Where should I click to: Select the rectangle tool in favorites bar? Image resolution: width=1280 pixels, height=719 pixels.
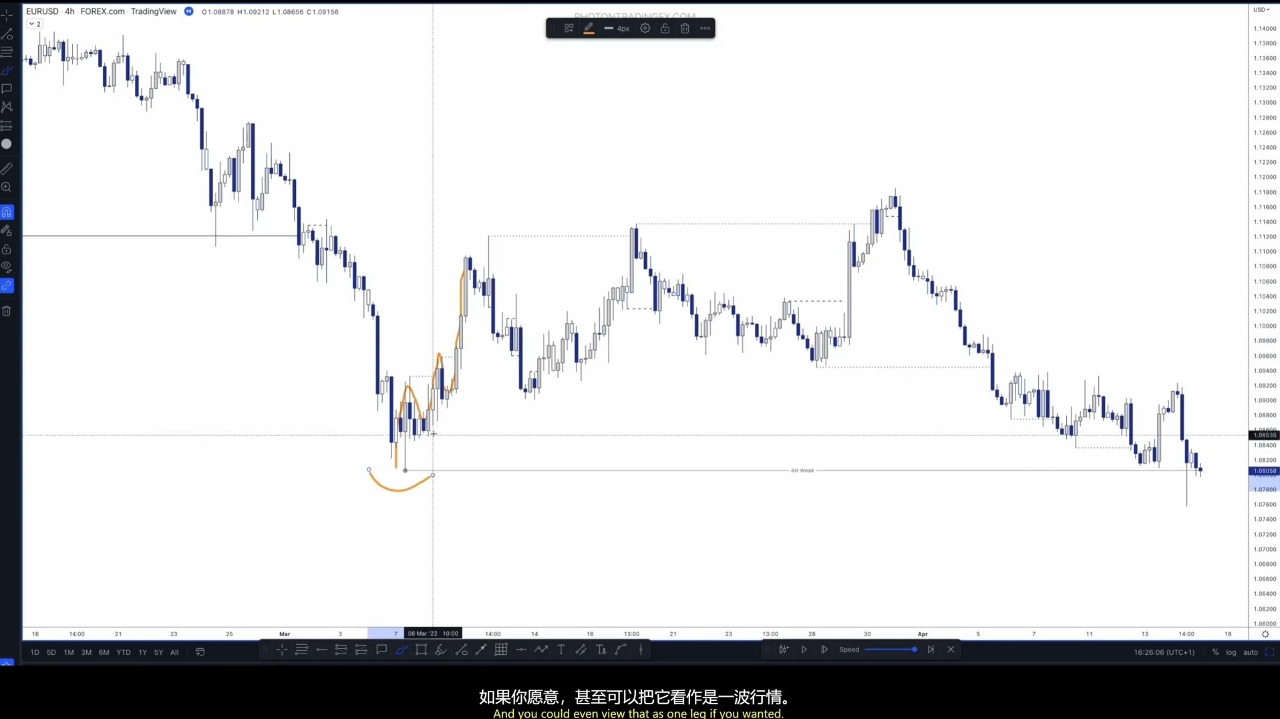421,650
